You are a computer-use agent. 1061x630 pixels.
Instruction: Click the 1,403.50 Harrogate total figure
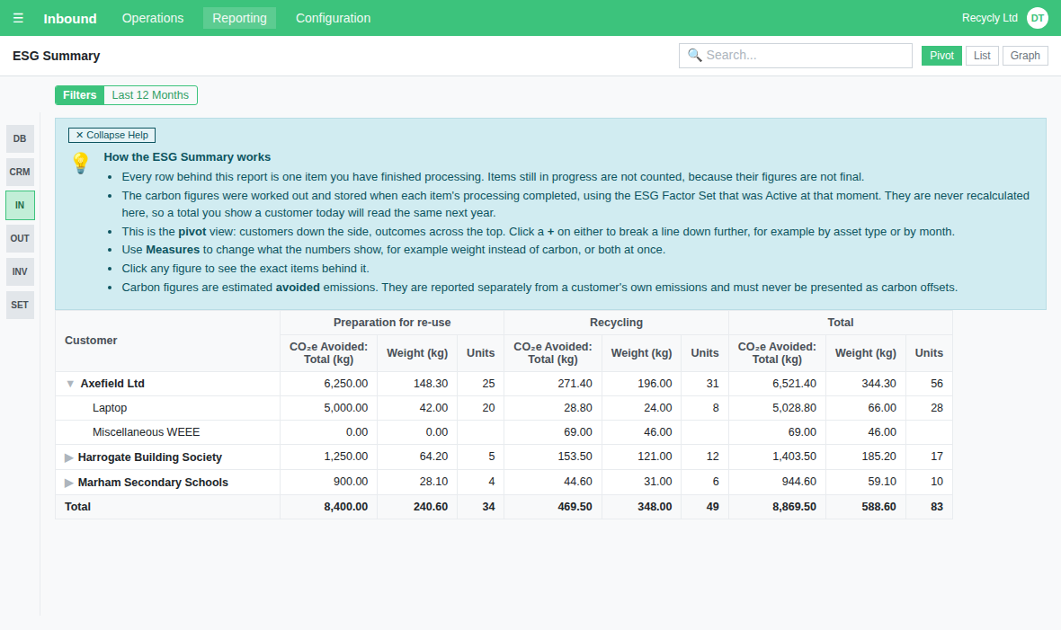click(x=794, y=457)
